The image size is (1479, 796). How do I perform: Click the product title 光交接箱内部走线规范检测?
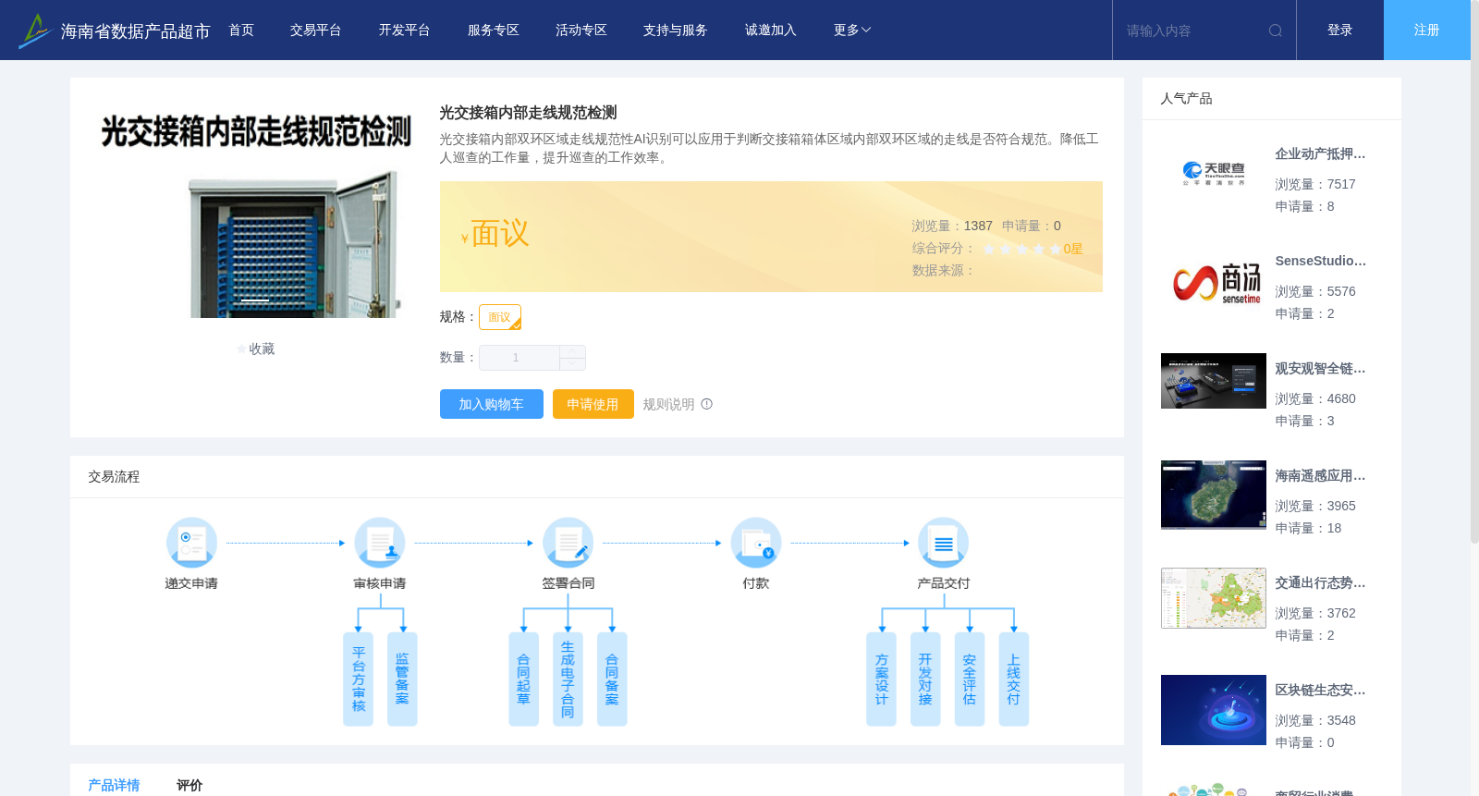point(528,113)
